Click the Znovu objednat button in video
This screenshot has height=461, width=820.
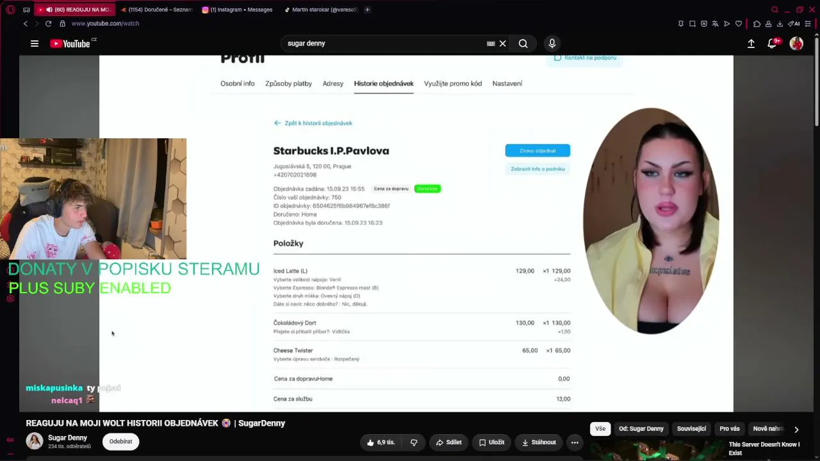tap(537, 150)
